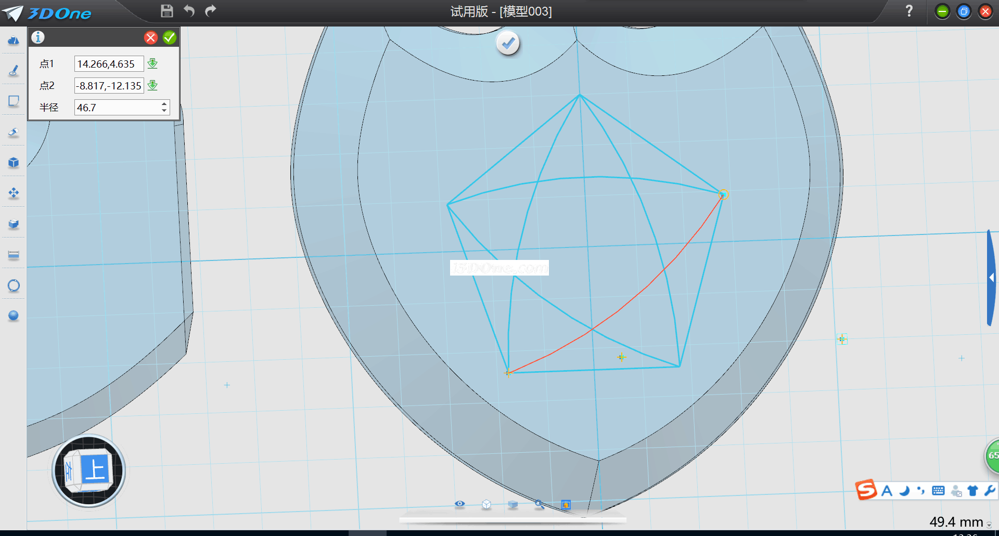Open the help question mark menu
The image size is (999, 536).
pos(909,11)
